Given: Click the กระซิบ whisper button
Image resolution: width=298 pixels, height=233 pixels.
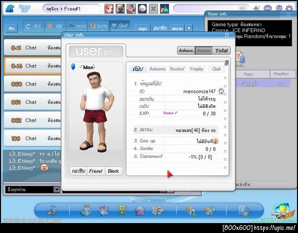Looking at the screenshot, I should [x=78, y=171].
